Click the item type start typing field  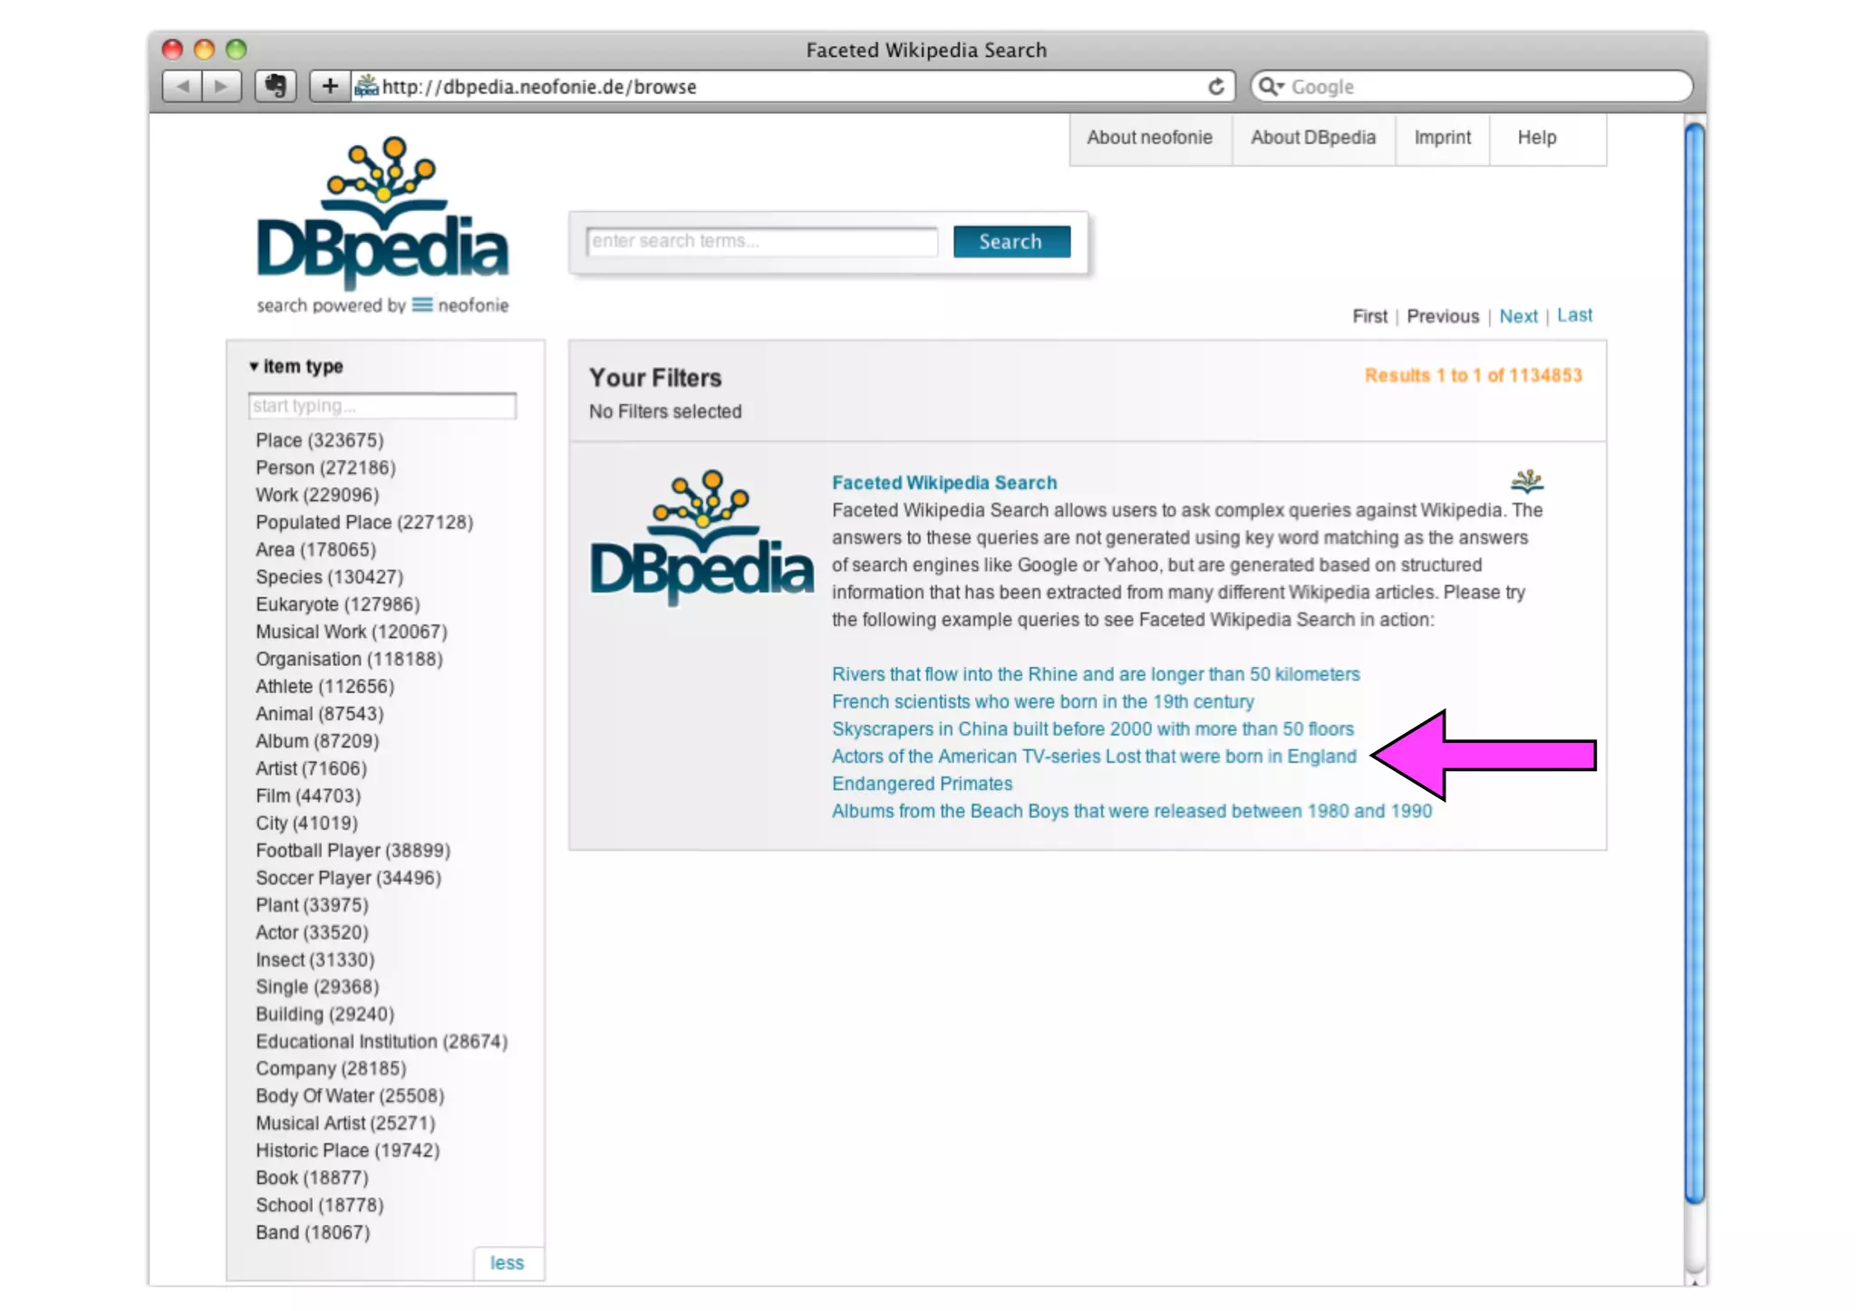tap(382, 406)
